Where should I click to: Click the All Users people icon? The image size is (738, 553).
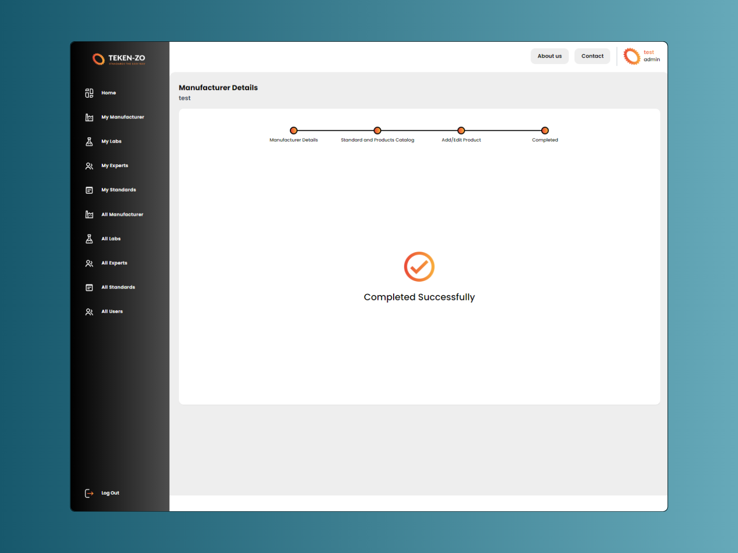[89, 312]
